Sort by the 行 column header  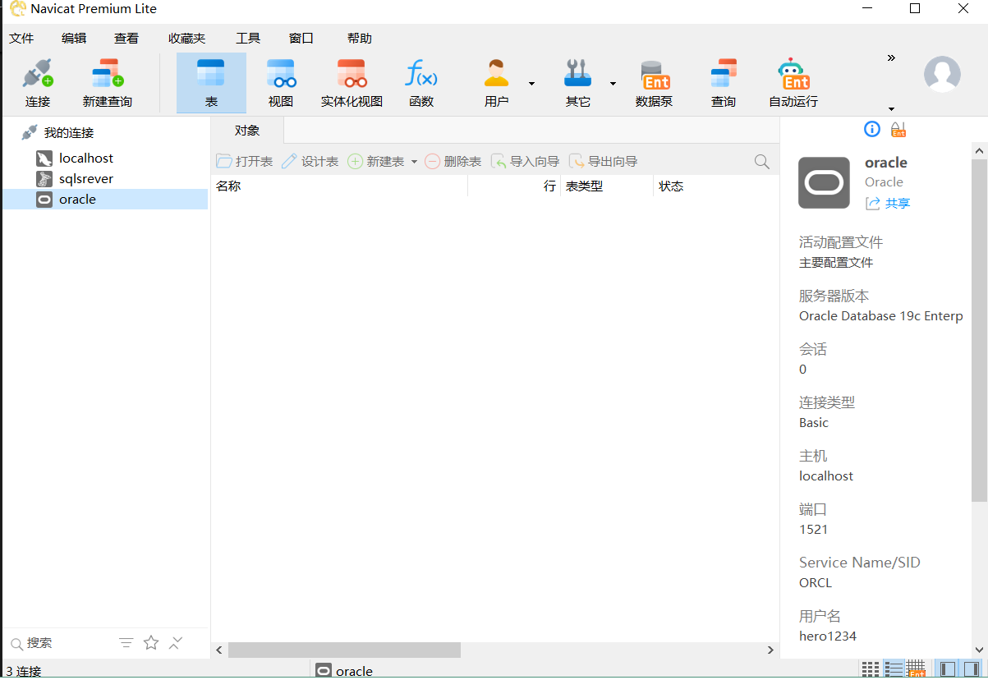click(515, 186)
